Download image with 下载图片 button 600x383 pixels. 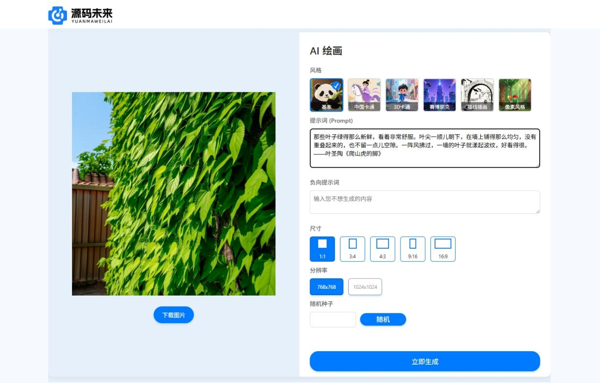[173, 315]
